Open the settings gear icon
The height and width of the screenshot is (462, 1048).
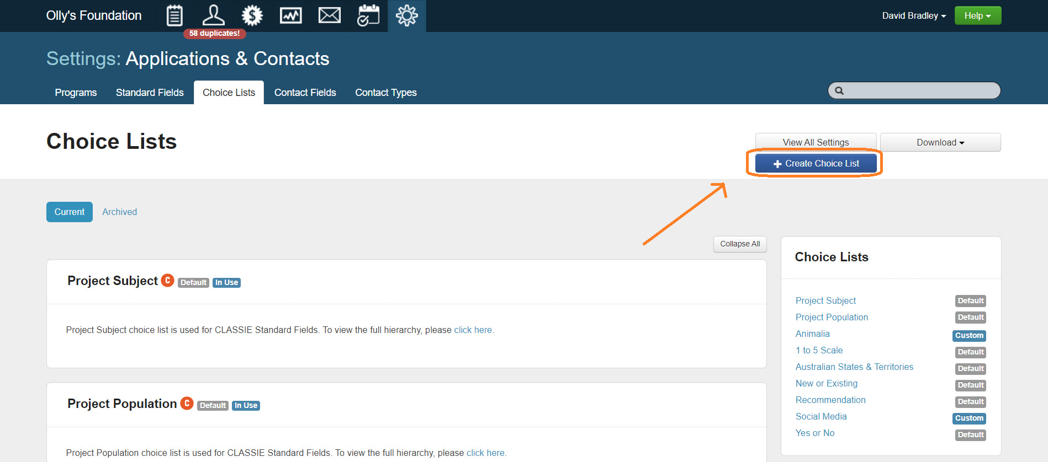(407, 15)
